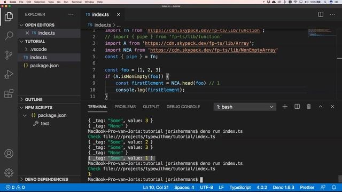This screenshot has width=342, height=192.
Task: Follow the fp-ts/lib/Array import link
Action: (x=197, y=43)
